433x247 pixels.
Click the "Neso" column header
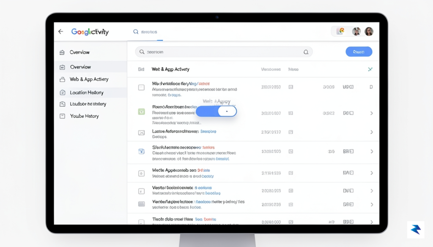pyautogui.click(x=293, y=69)
